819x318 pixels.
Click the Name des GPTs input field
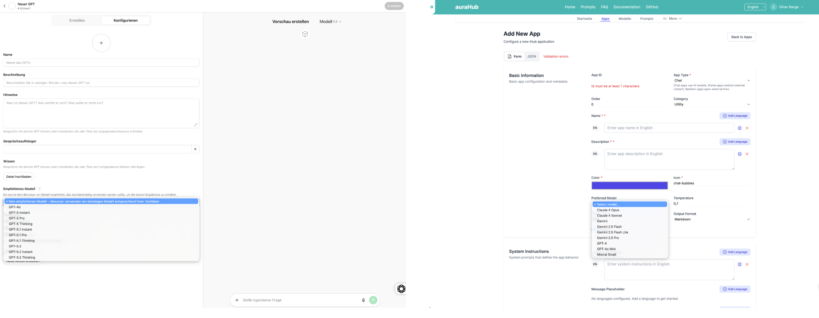coord(101,63)
